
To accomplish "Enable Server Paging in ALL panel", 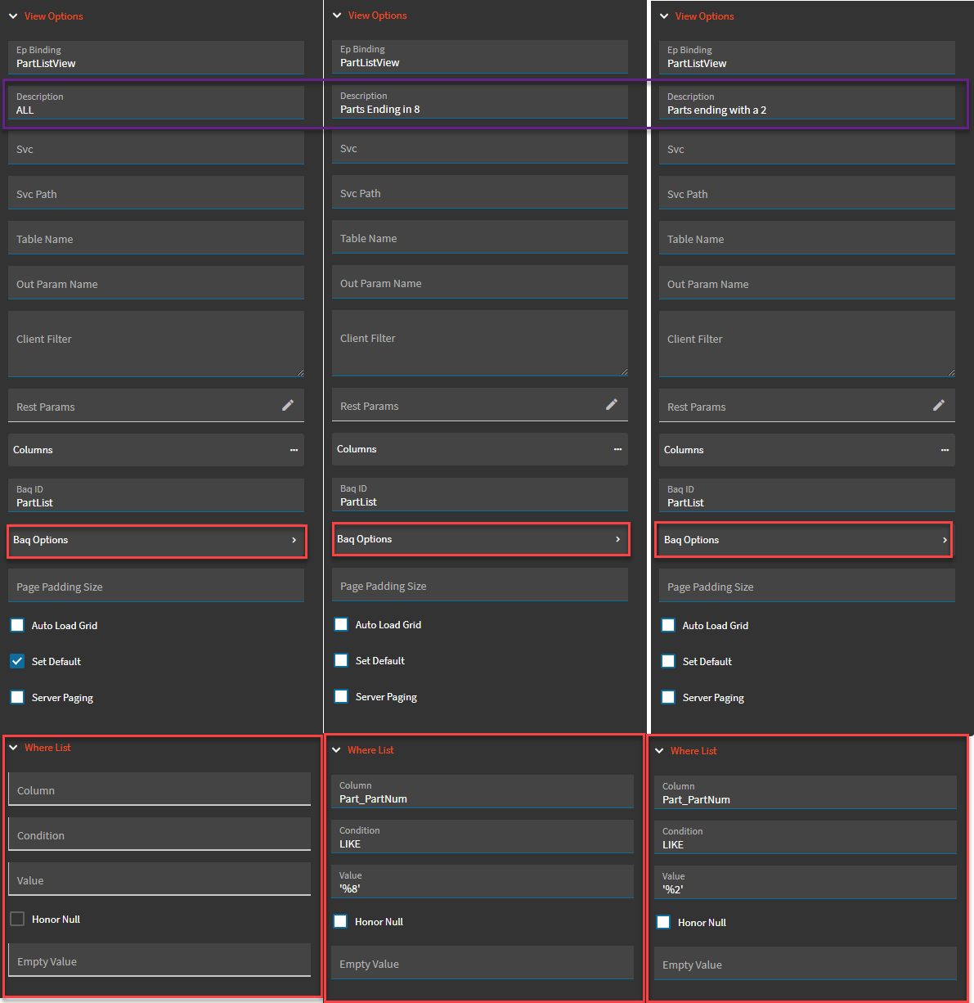I will click(x=17, y=697).
